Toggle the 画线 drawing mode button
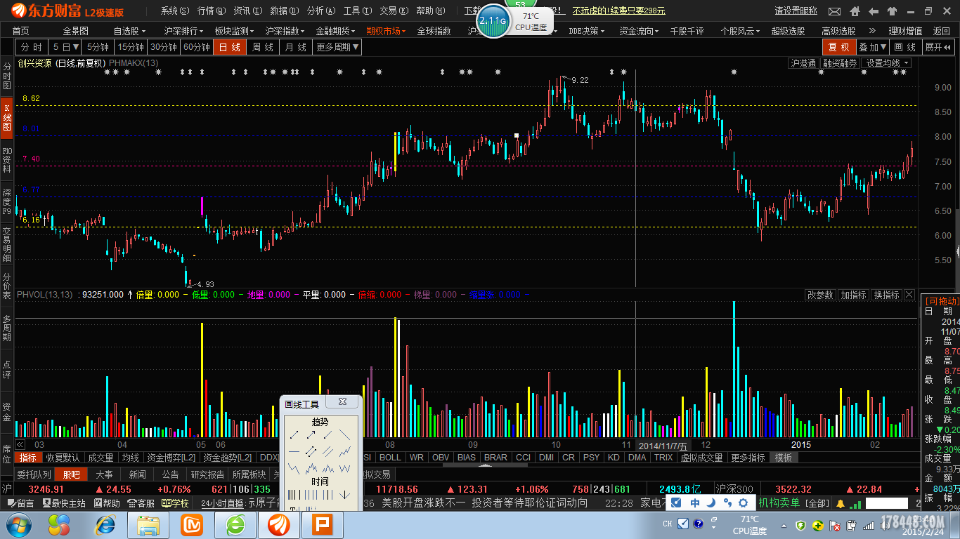Screen dimensions: 960x539 click(x=905, y=47)
